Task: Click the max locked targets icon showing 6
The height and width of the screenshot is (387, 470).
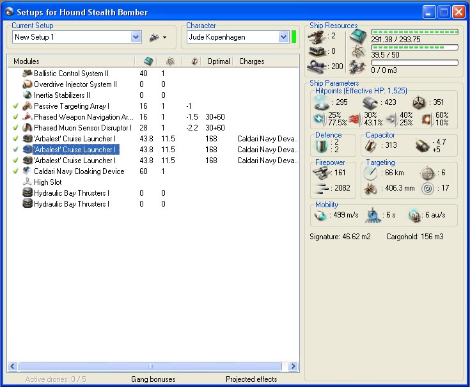Action: click(x=427, y=173)
